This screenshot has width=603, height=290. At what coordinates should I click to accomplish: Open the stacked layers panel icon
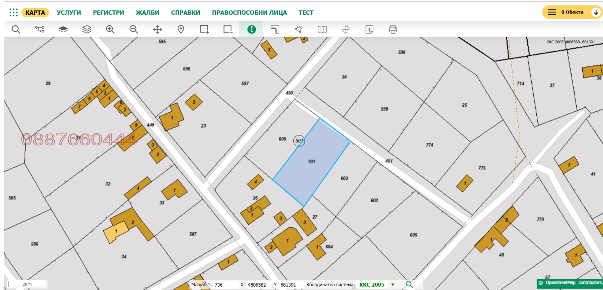coord(87,29)
